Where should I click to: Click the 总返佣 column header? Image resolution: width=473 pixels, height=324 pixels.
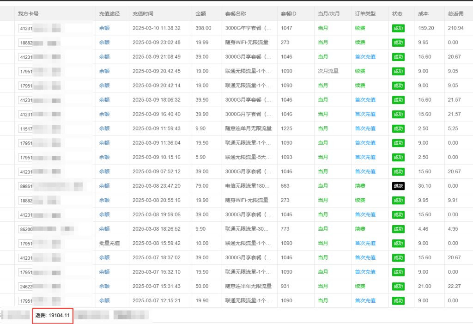point(455,13)
